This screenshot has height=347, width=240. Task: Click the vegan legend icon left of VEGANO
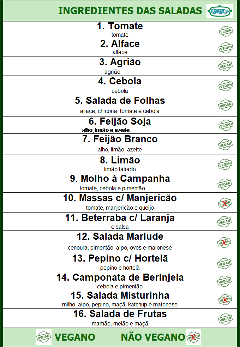(x=43, y=337)
